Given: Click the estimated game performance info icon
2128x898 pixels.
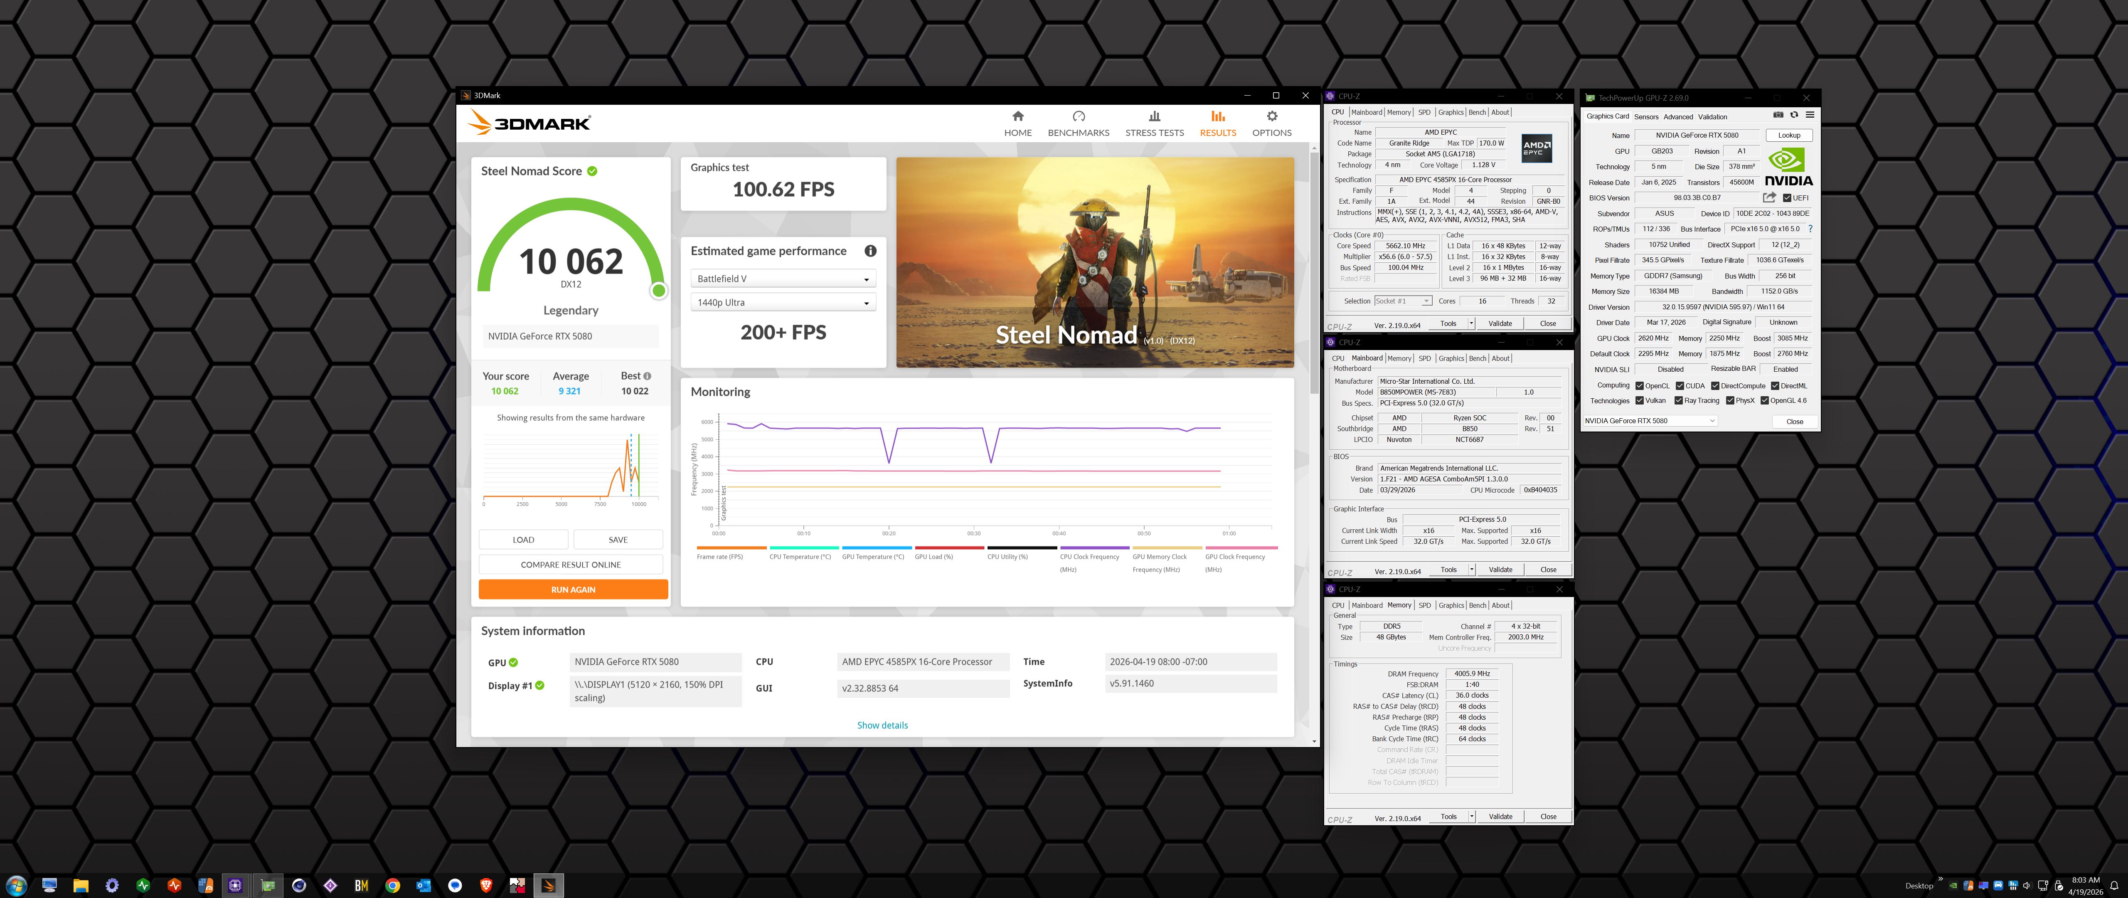Looking at the screenshot, I should pyautogui.click(x=870, y=251).
